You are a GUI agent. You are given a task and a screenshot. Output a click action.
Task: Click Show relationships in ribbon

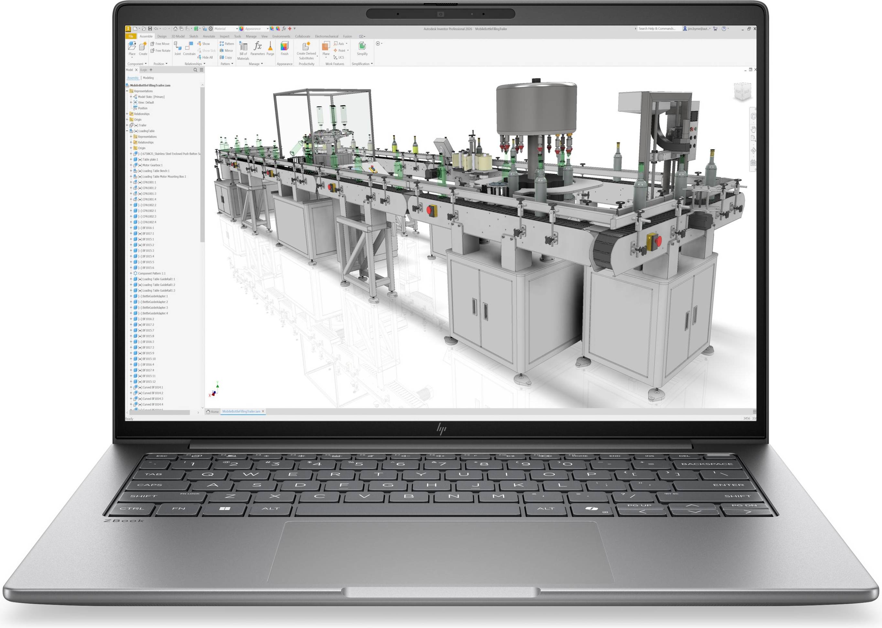(203, 44)
